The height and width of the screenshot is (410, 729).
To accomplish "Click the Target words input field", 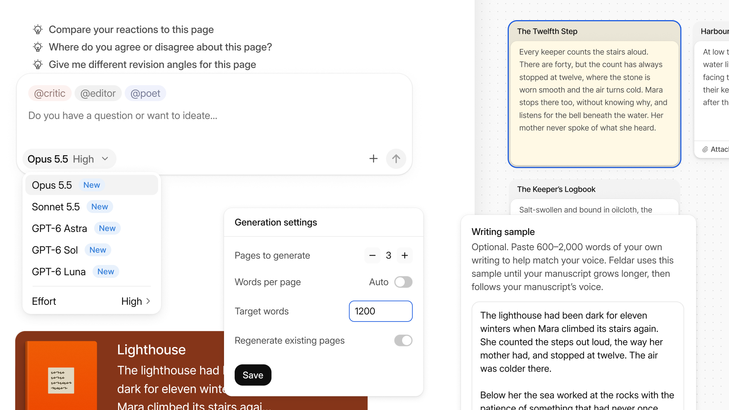I will point(380,311).
